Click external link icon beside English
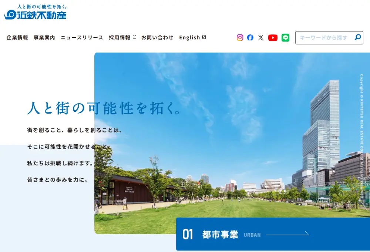Viewport: 370px width, 252px height. (204, 37)
